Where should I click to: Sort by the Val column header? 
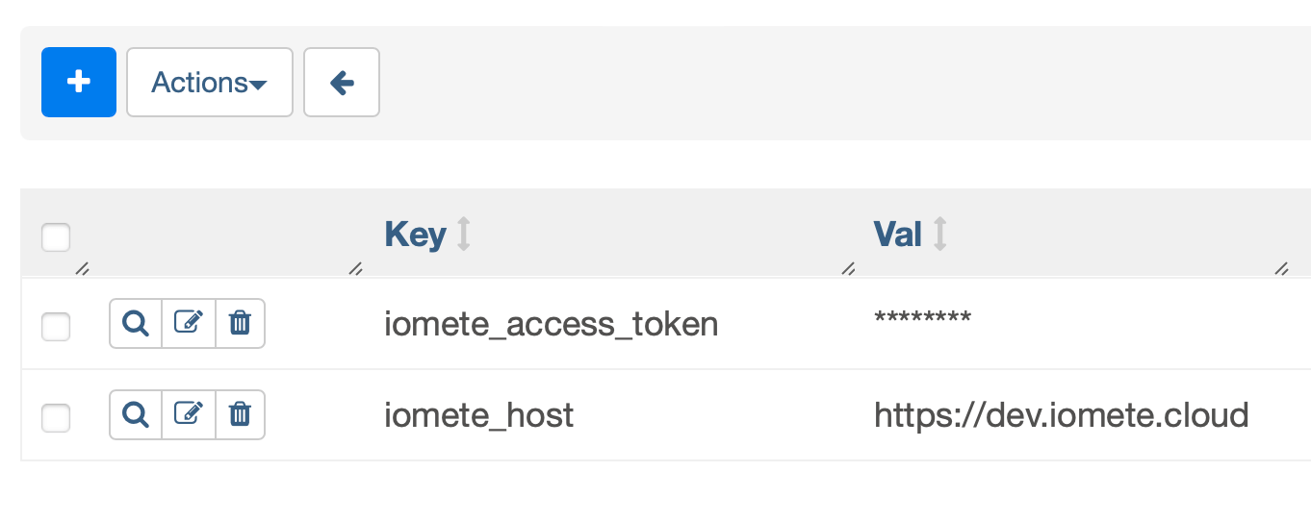pyautogui.click(x=897, y=234)
